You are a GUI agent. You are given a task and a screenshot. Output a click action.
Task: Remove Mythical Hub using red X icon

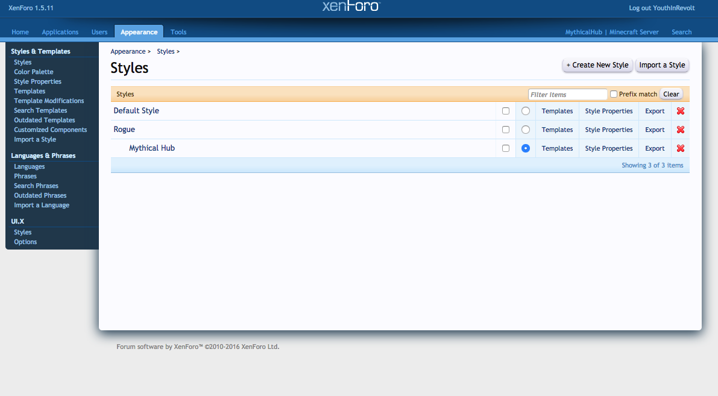[681, 148]
